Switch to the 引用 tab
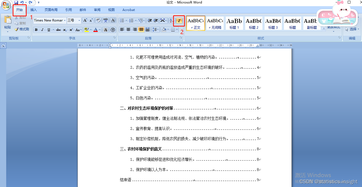The image size is (362, 187). click(x=69, y=10)
